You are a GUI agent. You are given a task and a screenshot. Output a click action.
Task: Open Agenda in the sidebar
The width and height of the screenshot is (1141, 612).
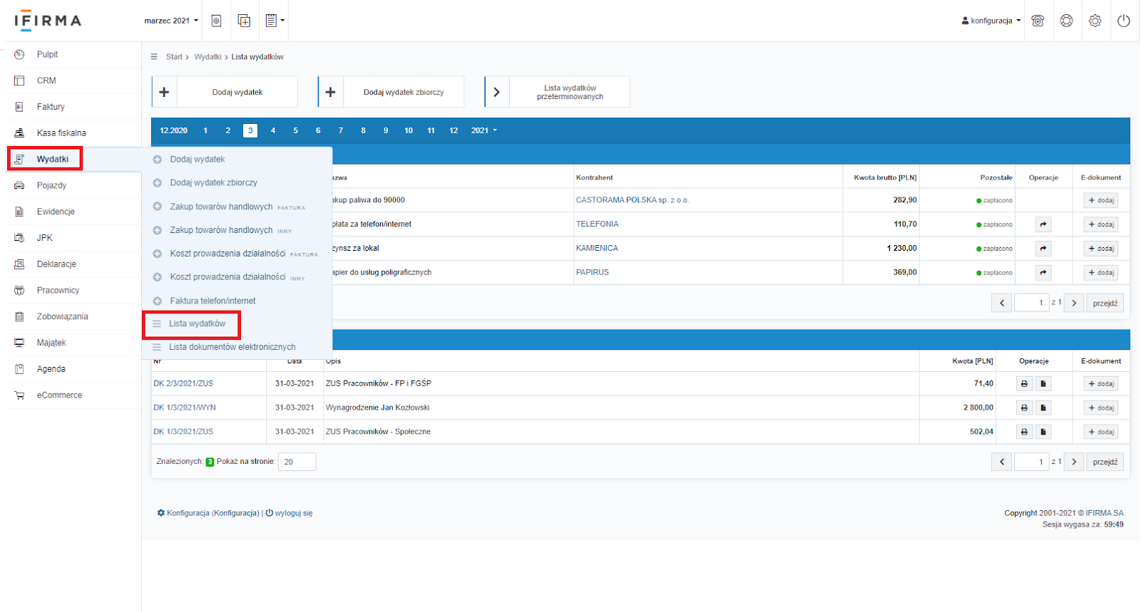coord(51,369)
